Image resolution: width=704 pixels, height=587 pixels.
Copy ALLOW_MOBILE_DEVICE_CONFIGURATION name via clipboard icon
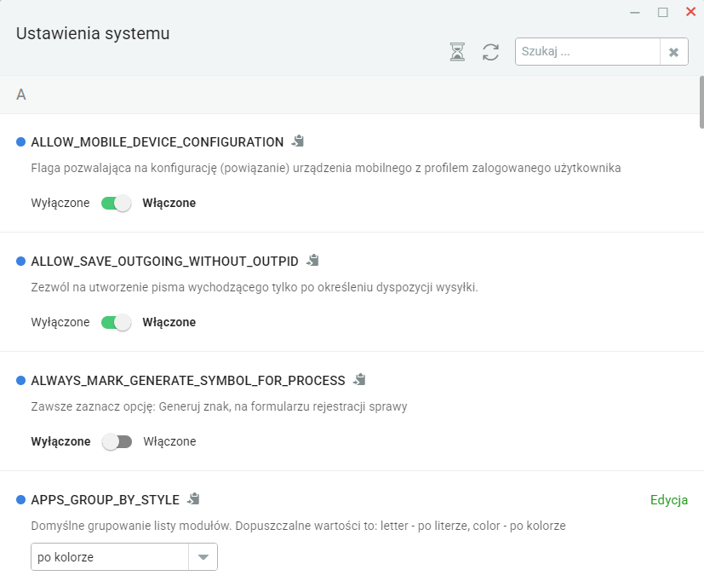298,141
